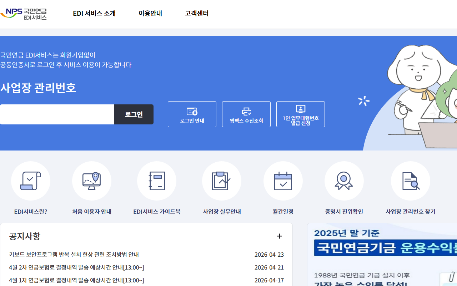Viewport: 457px width, 286px height.
Task: Open the 로그인 안내 card
Action: (192, 114)
